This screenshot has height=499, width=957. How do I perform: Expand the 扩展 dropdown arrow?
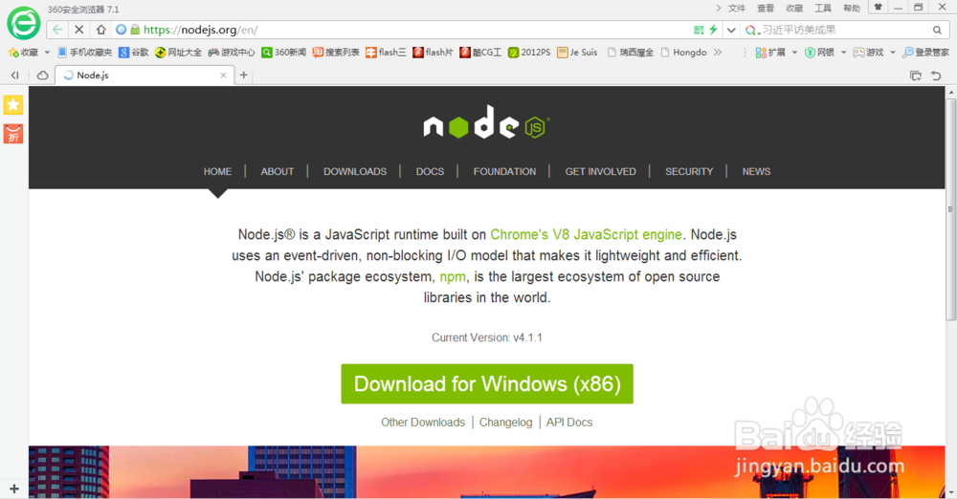pyautogui.click(x=794, y=53)
